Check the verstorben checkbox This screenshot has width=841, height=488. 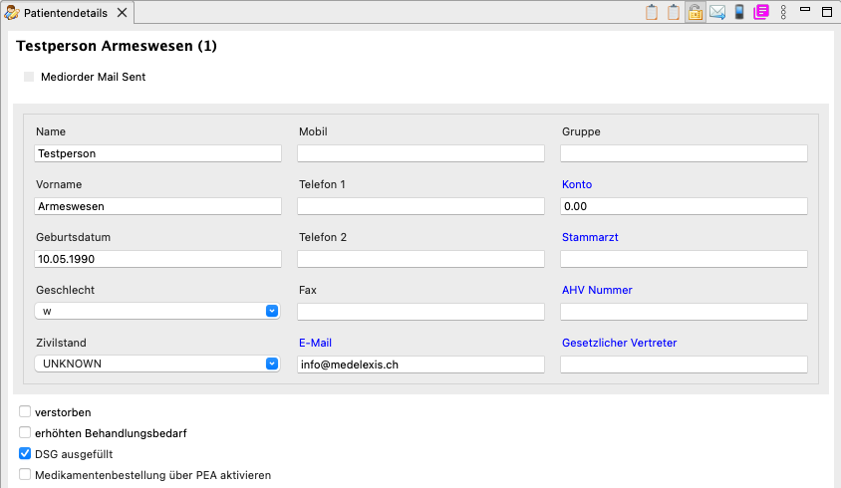25,411
